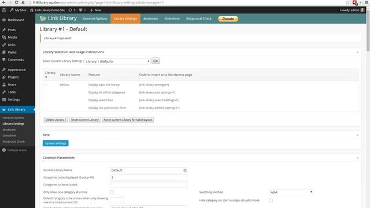
Task: Click the Link Library logo icon
Action: [43, 18]
